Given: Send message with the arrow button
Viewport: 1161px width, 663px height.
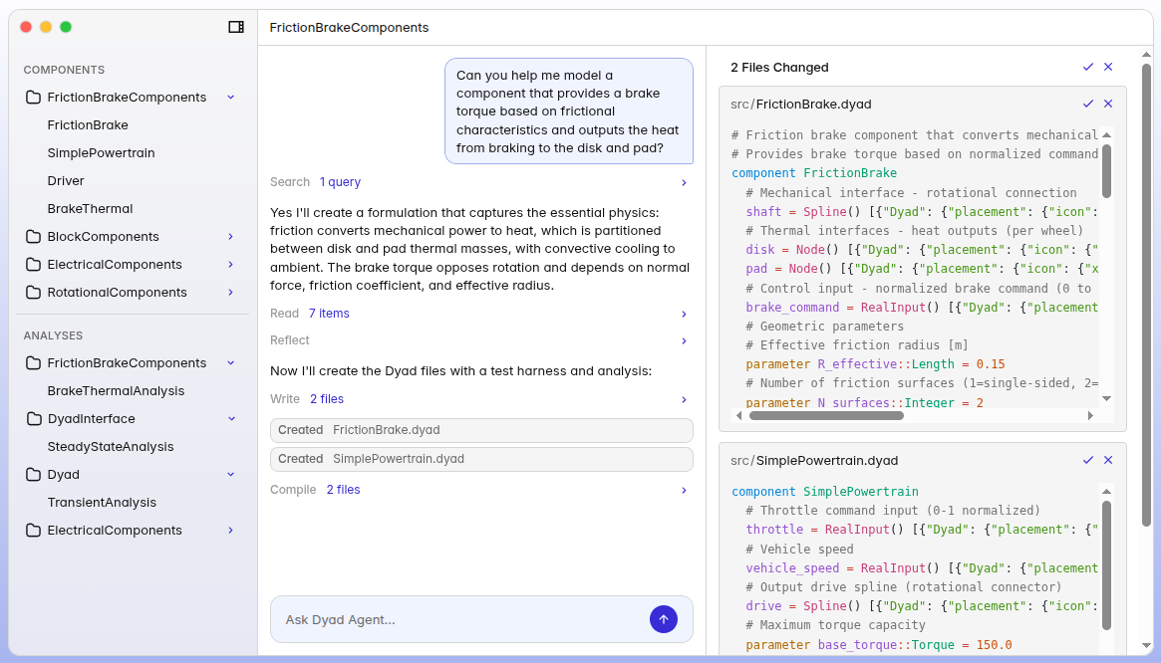Looking at the screenshot, I should [664, 619].
